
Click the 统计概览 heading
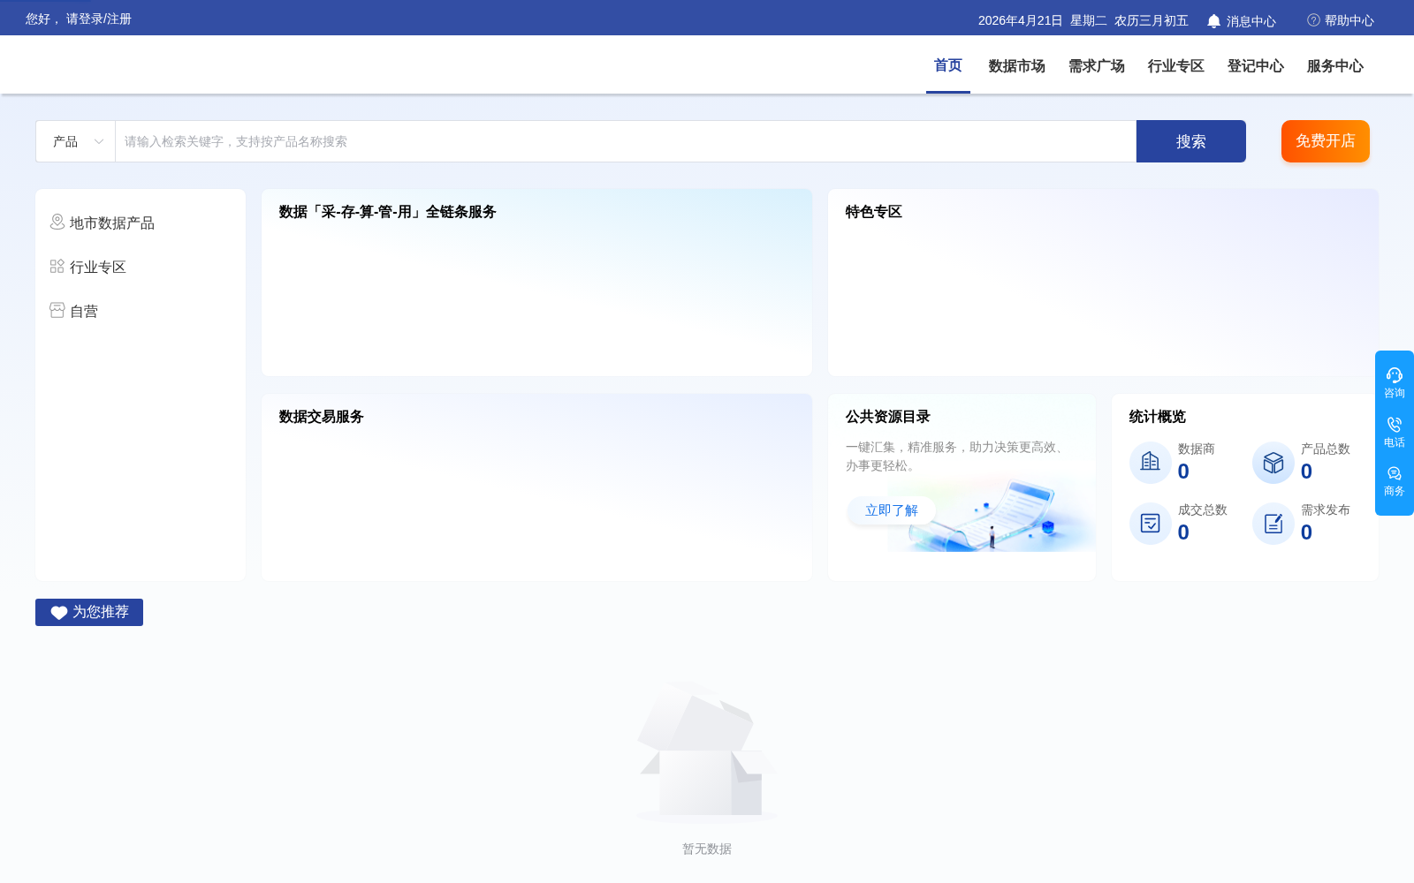tap(1158, 417)
